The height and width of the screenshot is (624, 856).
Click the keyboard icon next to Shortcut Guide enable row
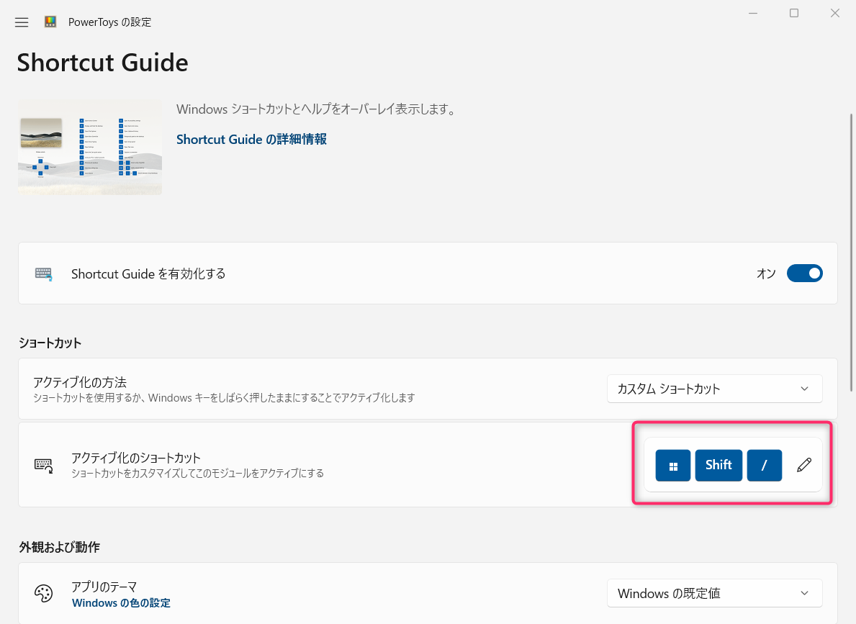[43, 273]
